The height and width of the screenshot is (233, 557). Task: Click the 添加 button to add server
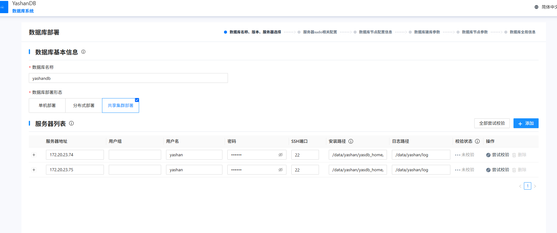(526, 123)
